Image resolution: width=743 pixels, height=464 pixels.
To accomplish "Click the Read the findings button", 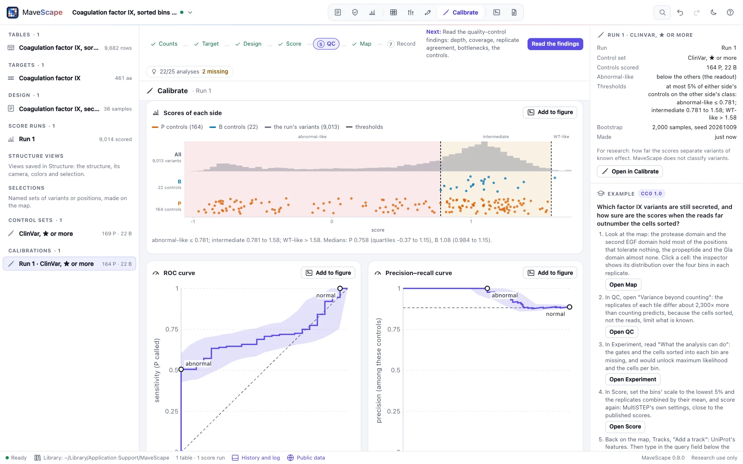I will [x=555, y=44].
